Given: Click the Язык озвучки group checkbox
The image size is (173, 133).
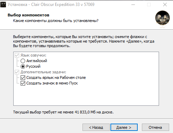Looking at the screenshot, I should tap(17, 55).
